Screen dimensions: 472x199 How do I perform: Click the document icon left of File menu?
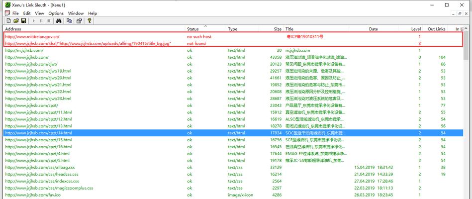[7, 13]
